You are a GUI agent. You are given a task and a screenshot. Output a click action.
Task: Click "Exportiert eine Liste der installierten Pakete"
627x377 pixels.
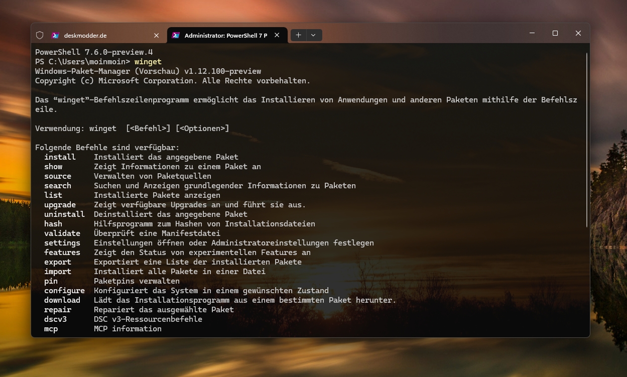(x=198, y=262)
